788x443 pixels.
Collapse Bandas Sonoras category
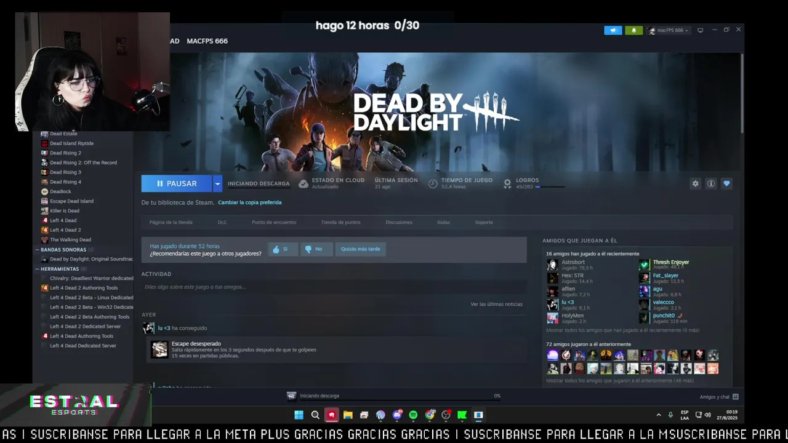tap(37, 250)
